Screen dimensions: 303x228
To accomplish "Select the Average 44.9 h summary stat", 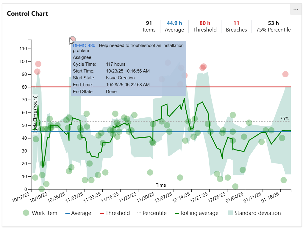I will tap(174, 26).
